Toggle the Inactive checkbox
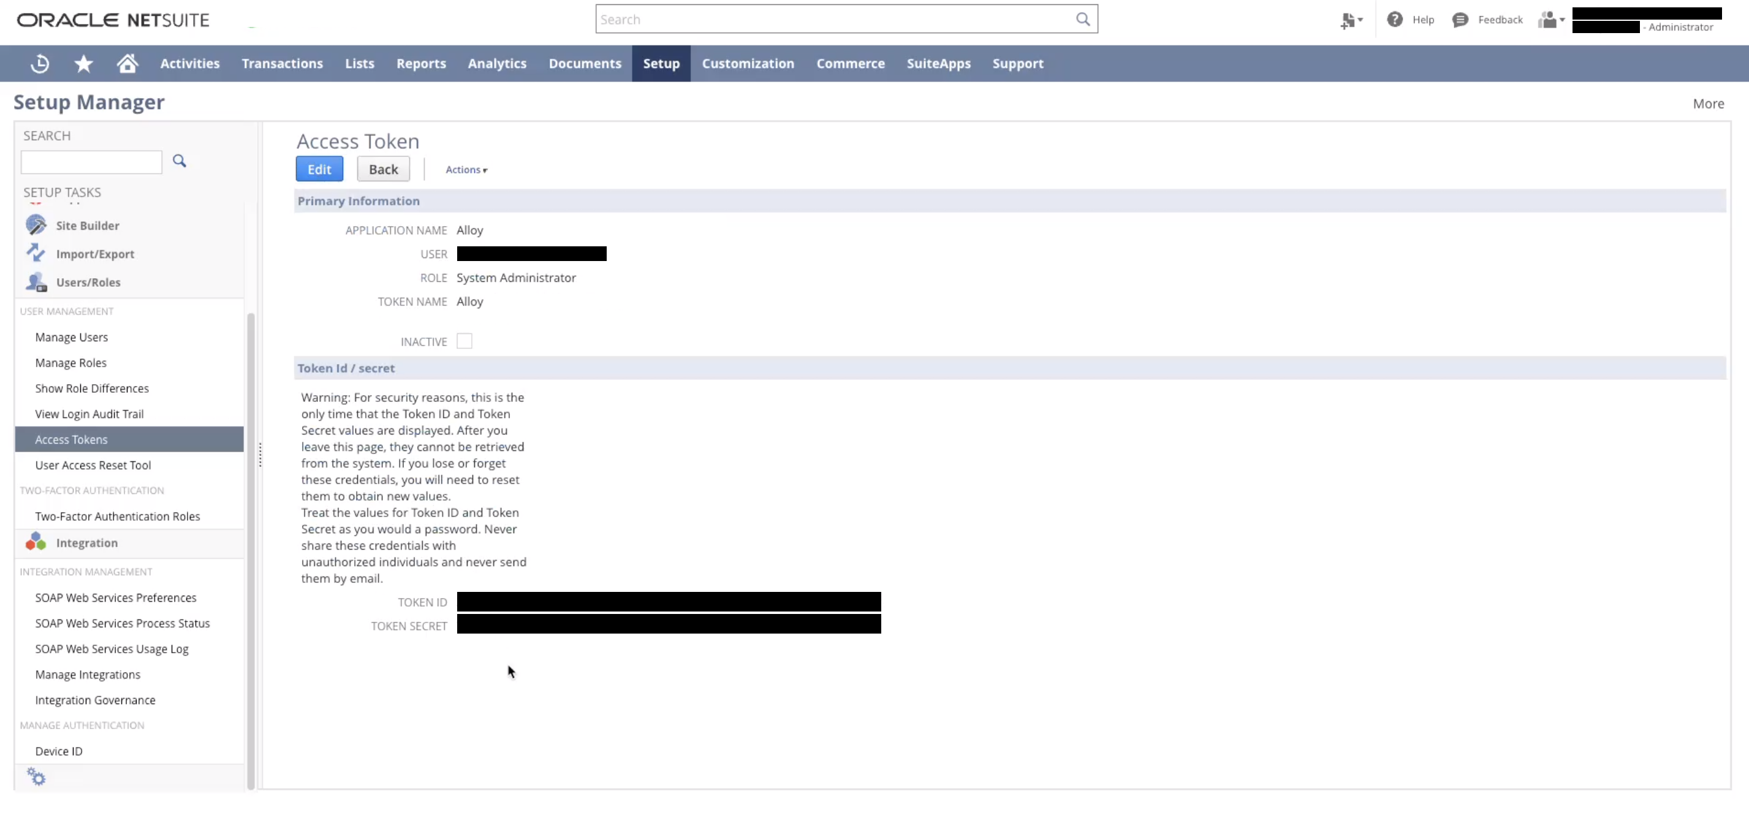Image resolution: width=1749 pixels, height=837 pixels. [x=465, y=341]
